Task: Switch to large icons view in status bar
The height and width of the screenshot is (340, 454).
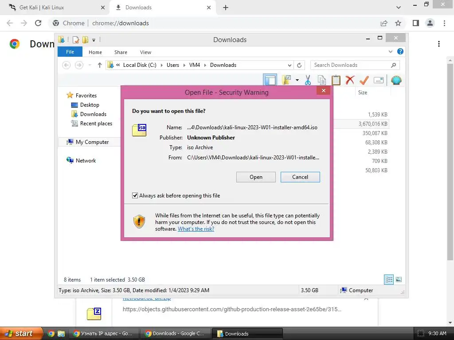Action: (399, 279)
